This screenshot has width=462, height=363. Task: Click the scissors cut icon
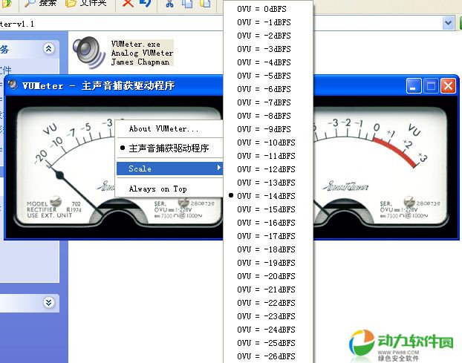tap(170, 4)
